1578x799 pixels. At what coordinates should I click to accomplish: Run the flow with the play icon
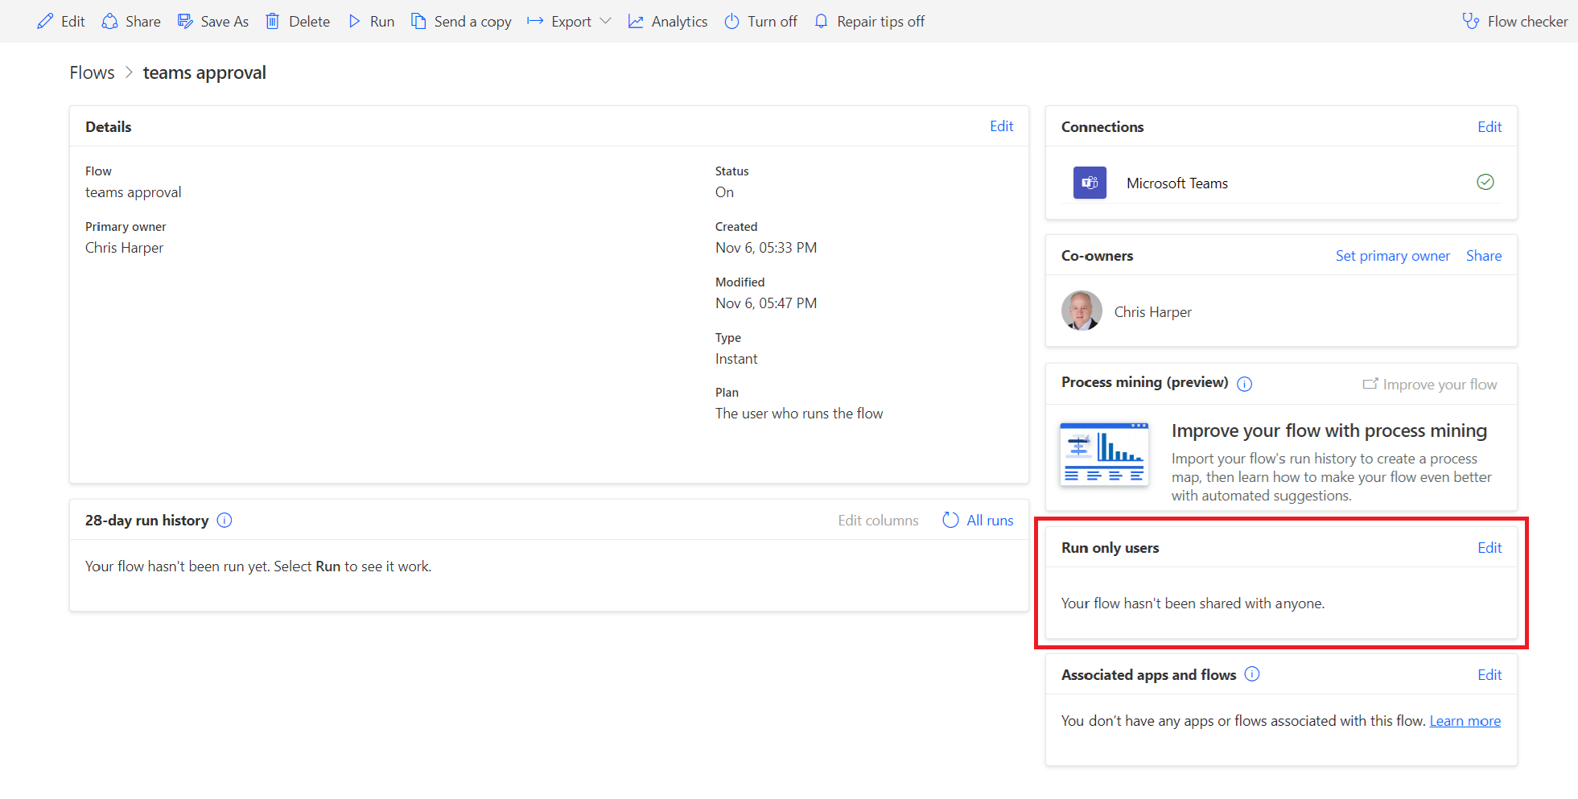(355, 22)
